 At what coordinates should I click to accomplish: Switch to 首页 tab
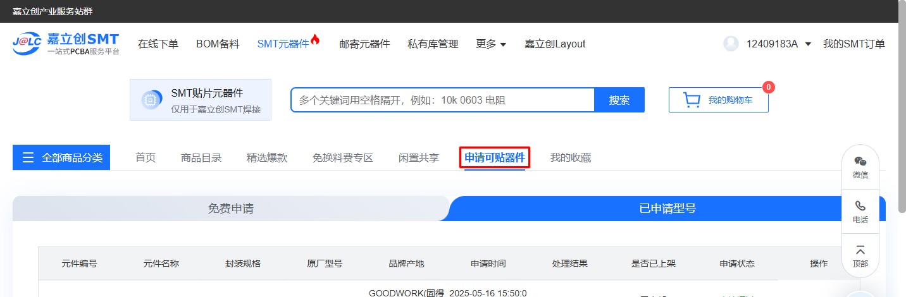[146, 158]
